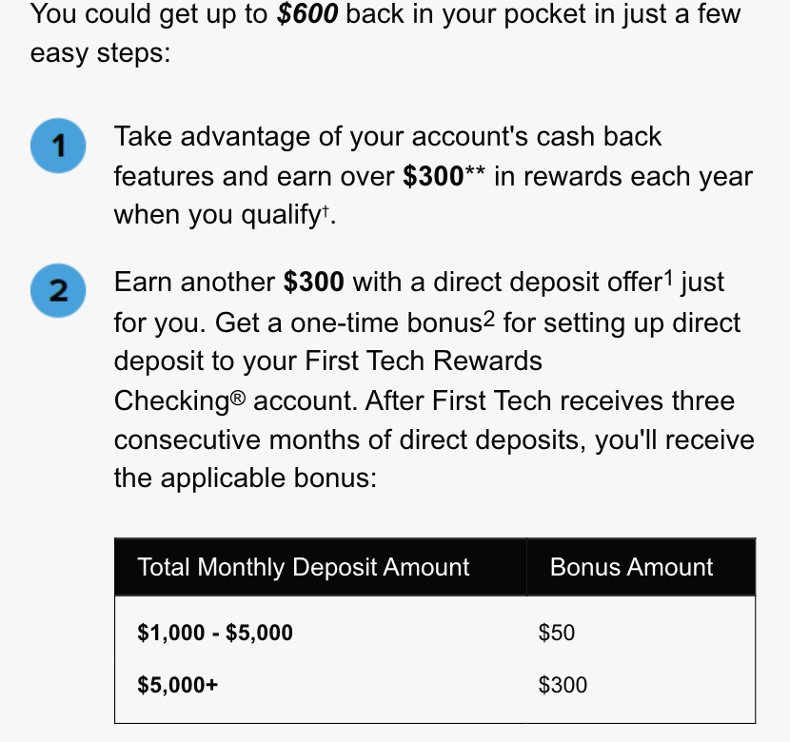This screenshot has height=742, width=790.
Task: Click the $300 bonus amount cell
Action: (563, 685)
